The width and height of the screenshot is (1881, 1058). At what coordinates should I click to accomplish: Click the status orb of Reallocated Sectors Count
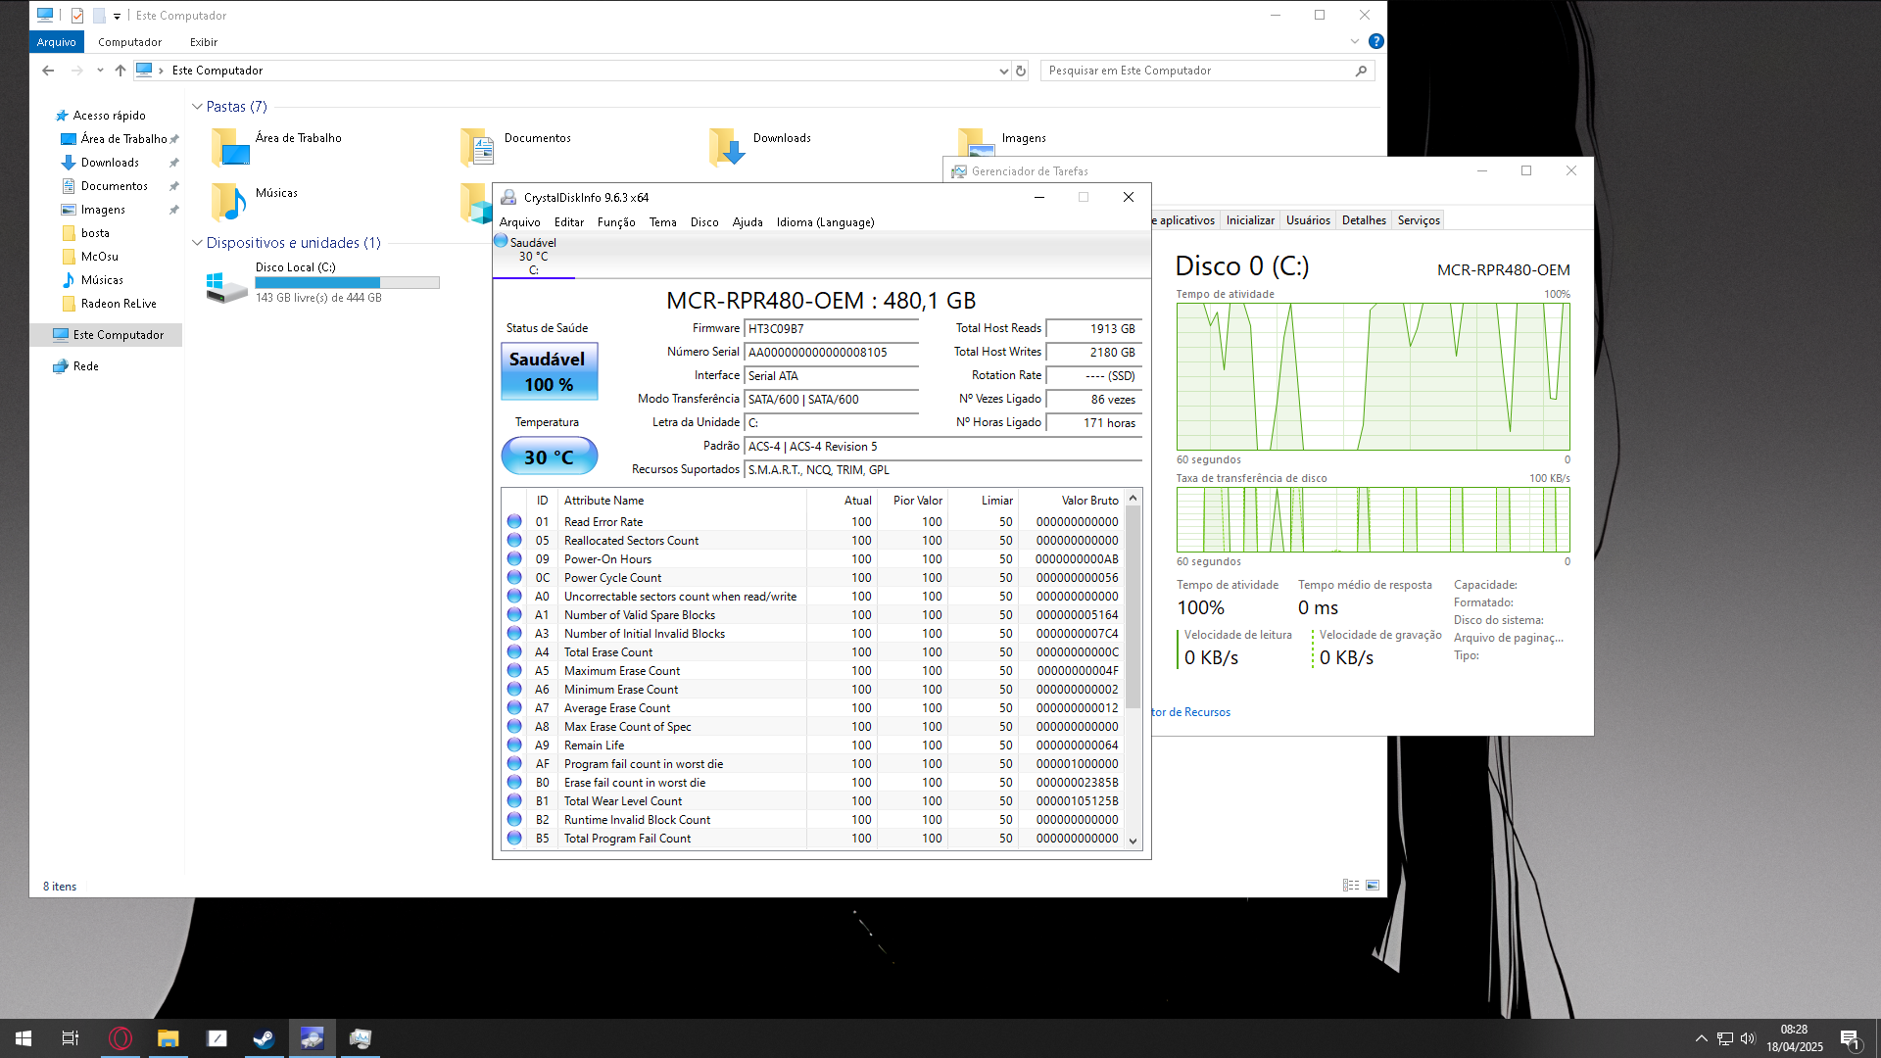(x=514, y=541)
